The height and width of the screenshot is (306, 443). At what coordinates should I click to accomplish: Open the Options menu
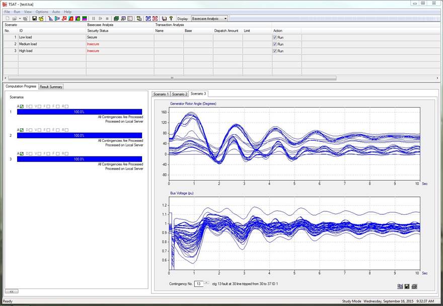pos(42,12)
